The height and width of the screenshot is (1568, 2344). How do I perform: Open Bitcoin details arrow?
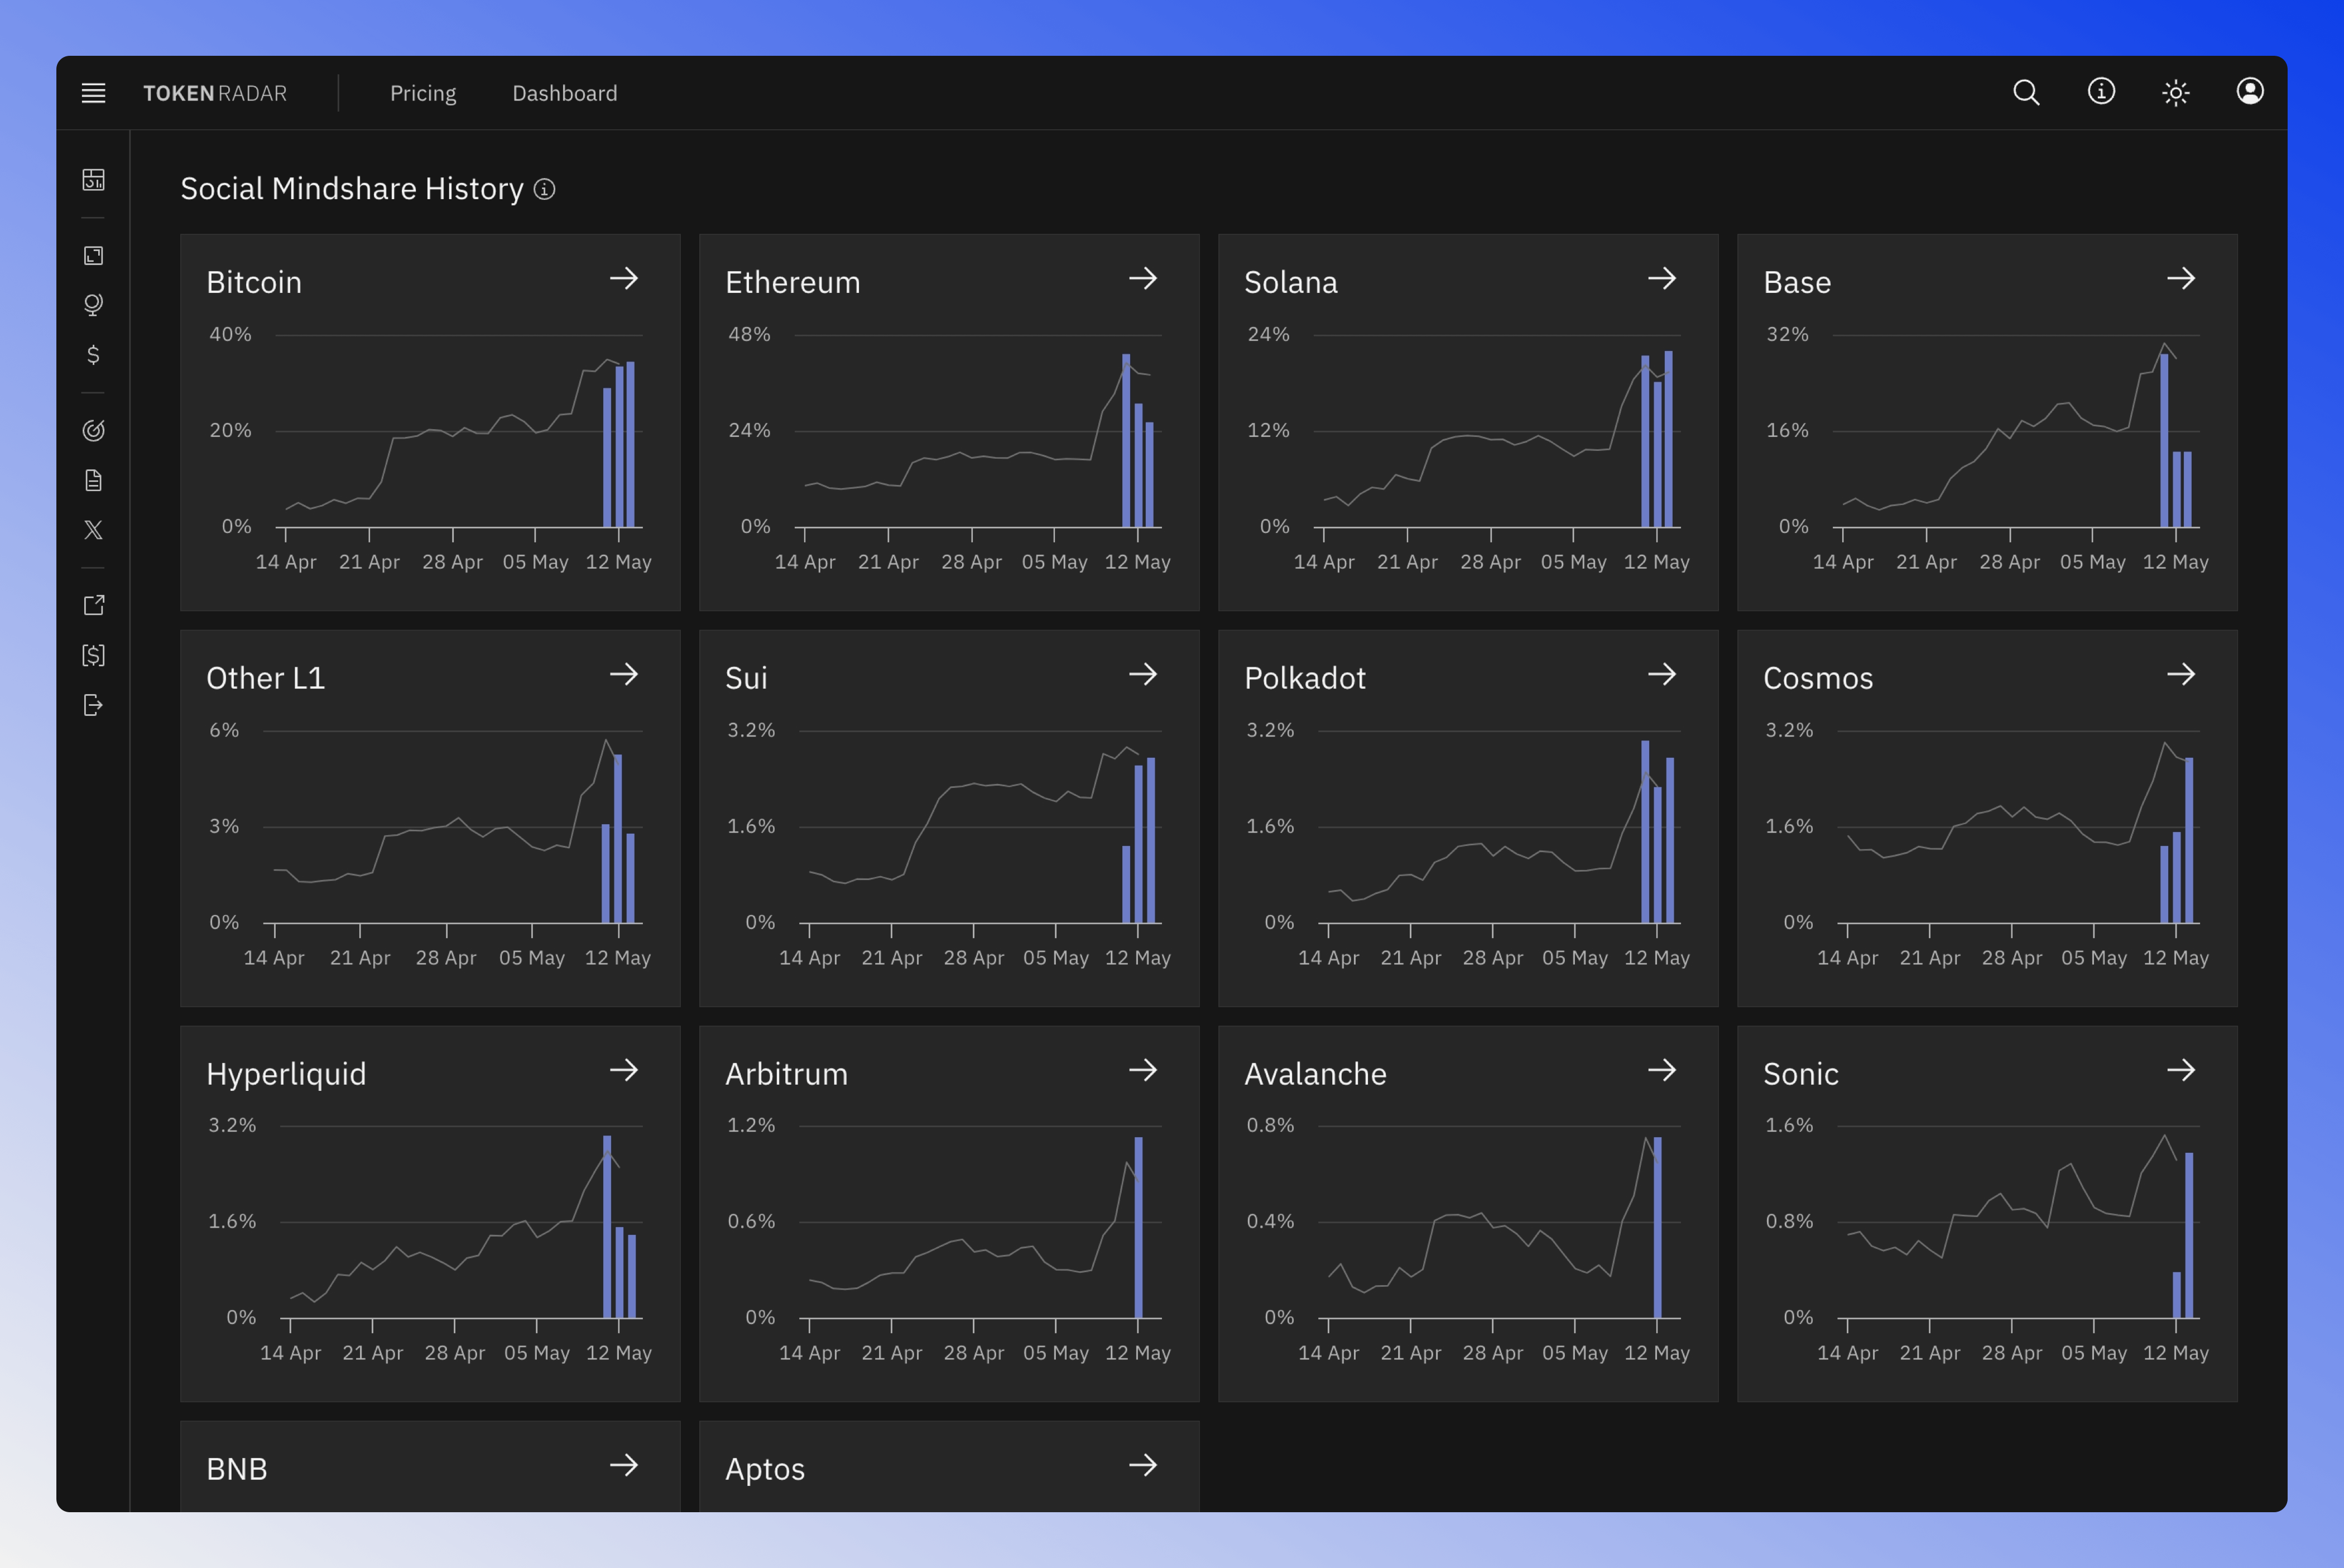click(x=624, y=279)
